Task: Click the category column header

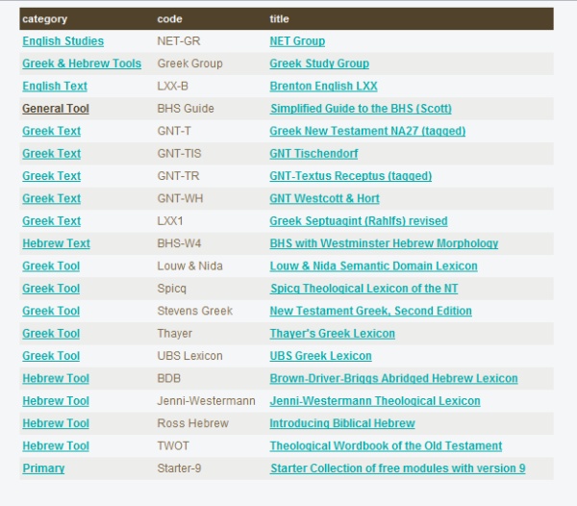Action: [45, 19]
